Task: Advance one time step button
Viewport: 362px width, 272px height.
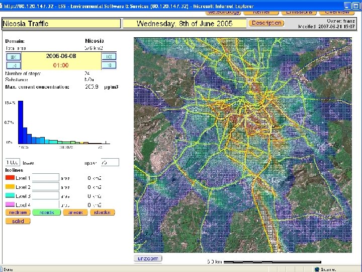Action: coord(109,65)
